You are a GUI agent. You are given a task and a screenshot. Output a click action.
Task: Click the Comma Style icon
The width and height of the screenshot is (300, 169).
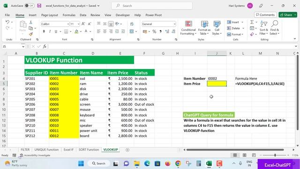[x=160, y=31]
